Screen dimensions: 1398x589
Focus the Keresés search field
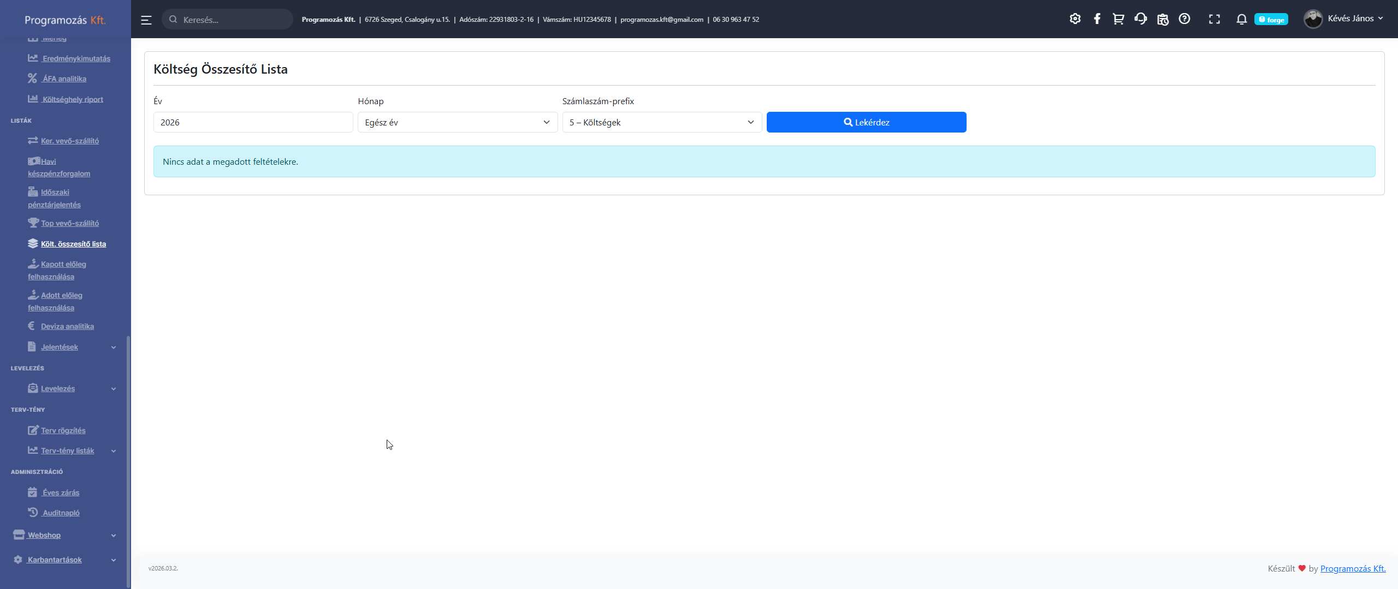(x=227, y=20)
